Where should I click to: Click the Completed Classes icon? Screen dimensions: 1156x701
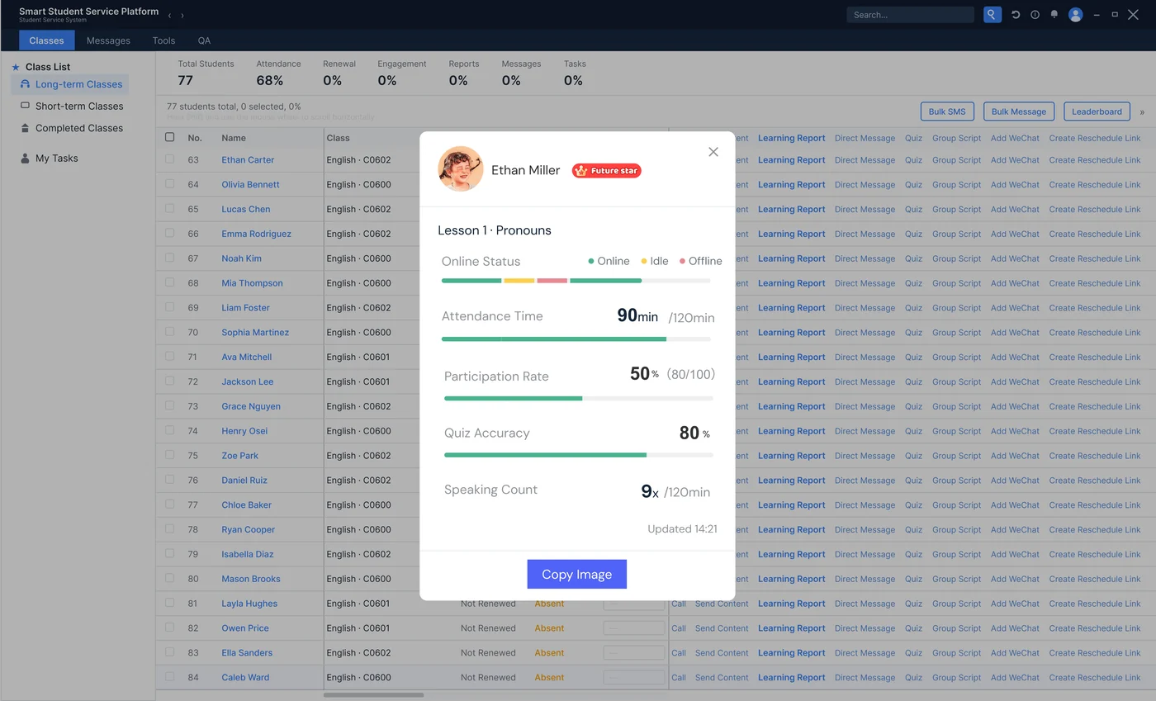[25, 128]
